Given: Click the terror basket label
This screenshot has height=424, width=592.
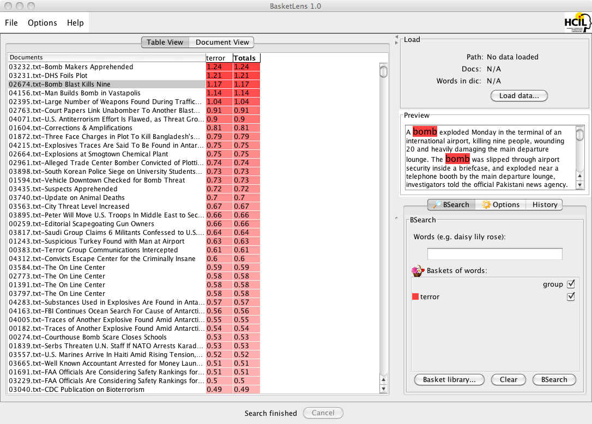Looking at the screenshot, I should [x=430, y=297].
